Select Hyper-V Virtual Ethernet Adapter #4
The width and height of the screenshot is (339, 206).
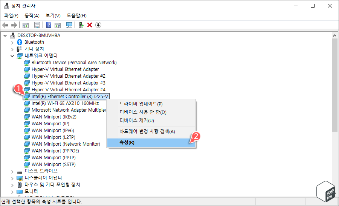click(x=69, y=90)
